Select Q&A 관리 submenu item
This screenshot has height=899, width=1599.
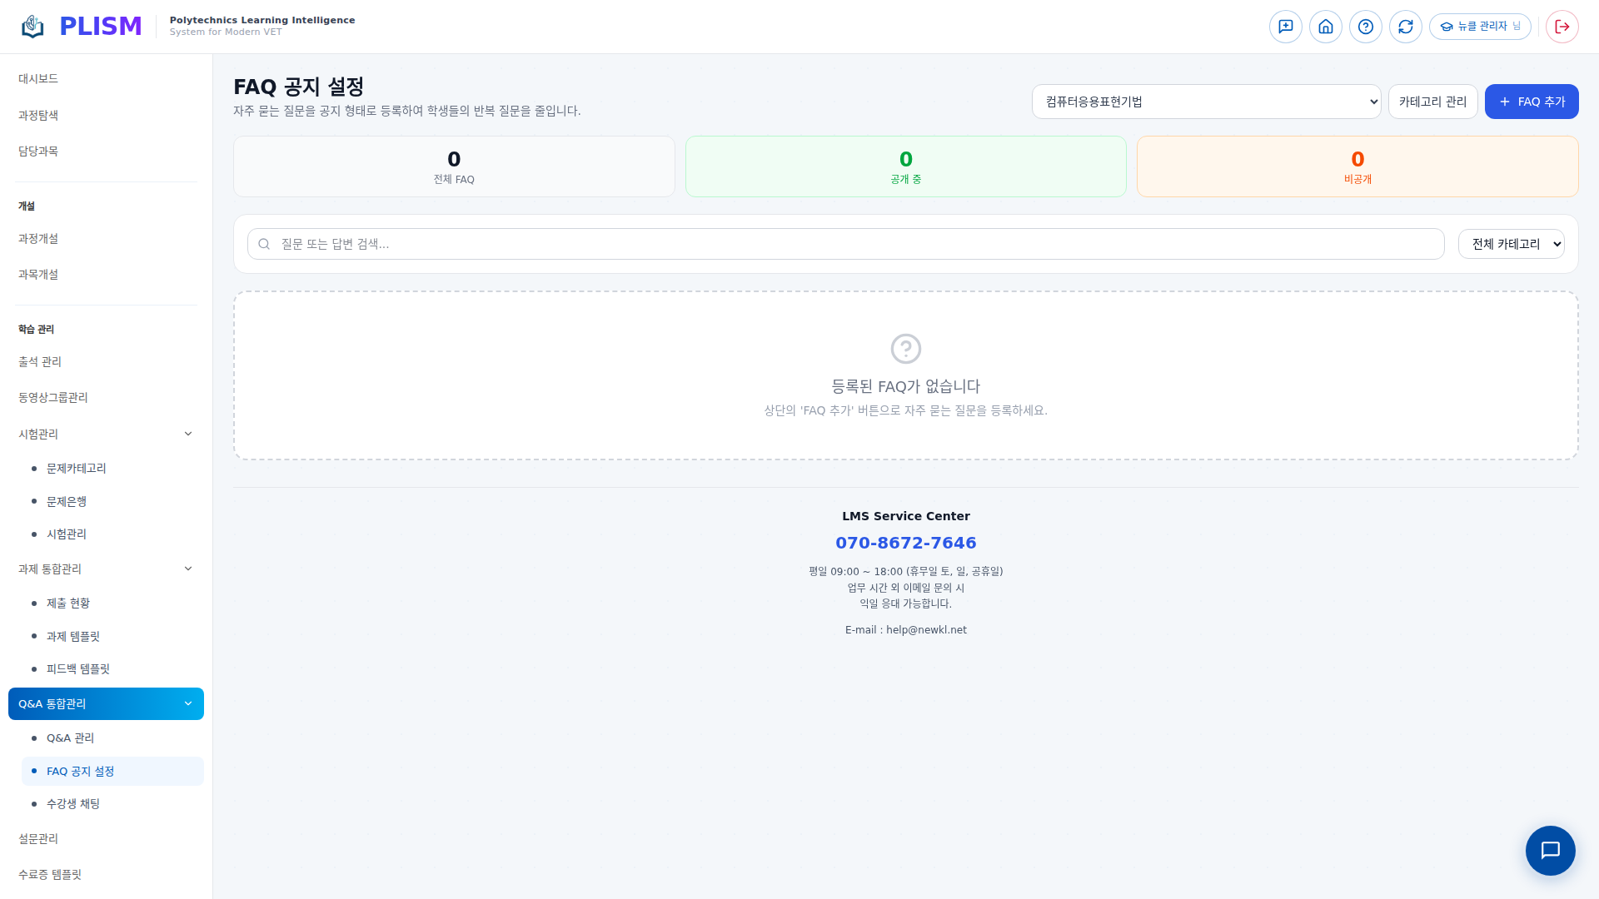pyautogui.click(x=70, y=738)
